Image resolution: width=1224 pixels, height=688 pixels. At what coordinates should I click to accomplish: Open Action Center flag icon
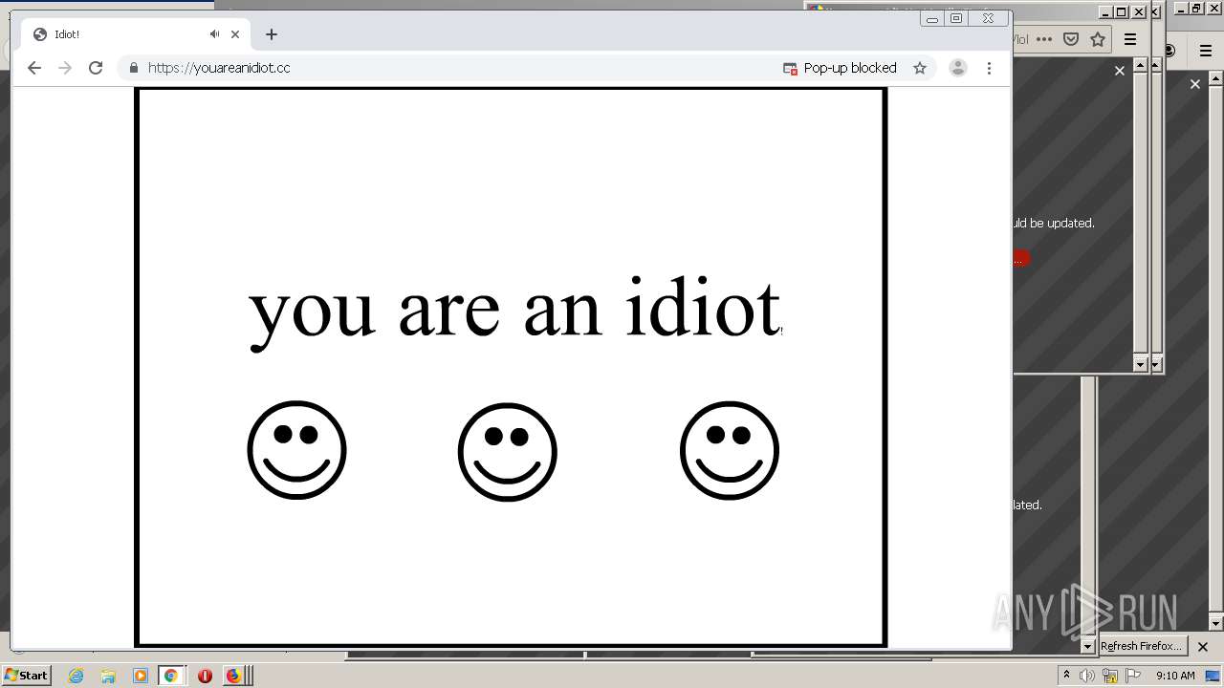pos(1133,676)
